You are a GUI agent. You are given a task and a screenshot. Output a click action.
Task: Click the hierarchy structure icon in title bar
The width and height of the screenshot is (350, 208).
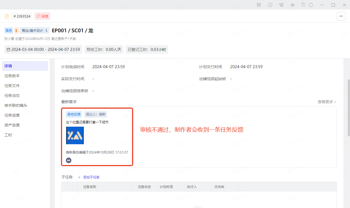(281, 5)
